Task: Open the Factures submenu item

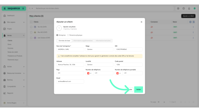Action: click(x=10, y=48)
